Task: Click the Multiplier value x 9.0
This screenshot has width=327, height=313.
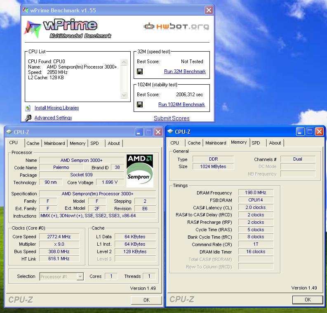Action: [x=59, y=244]
